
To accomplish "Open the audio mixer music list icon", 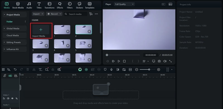I will pos(118,69).
